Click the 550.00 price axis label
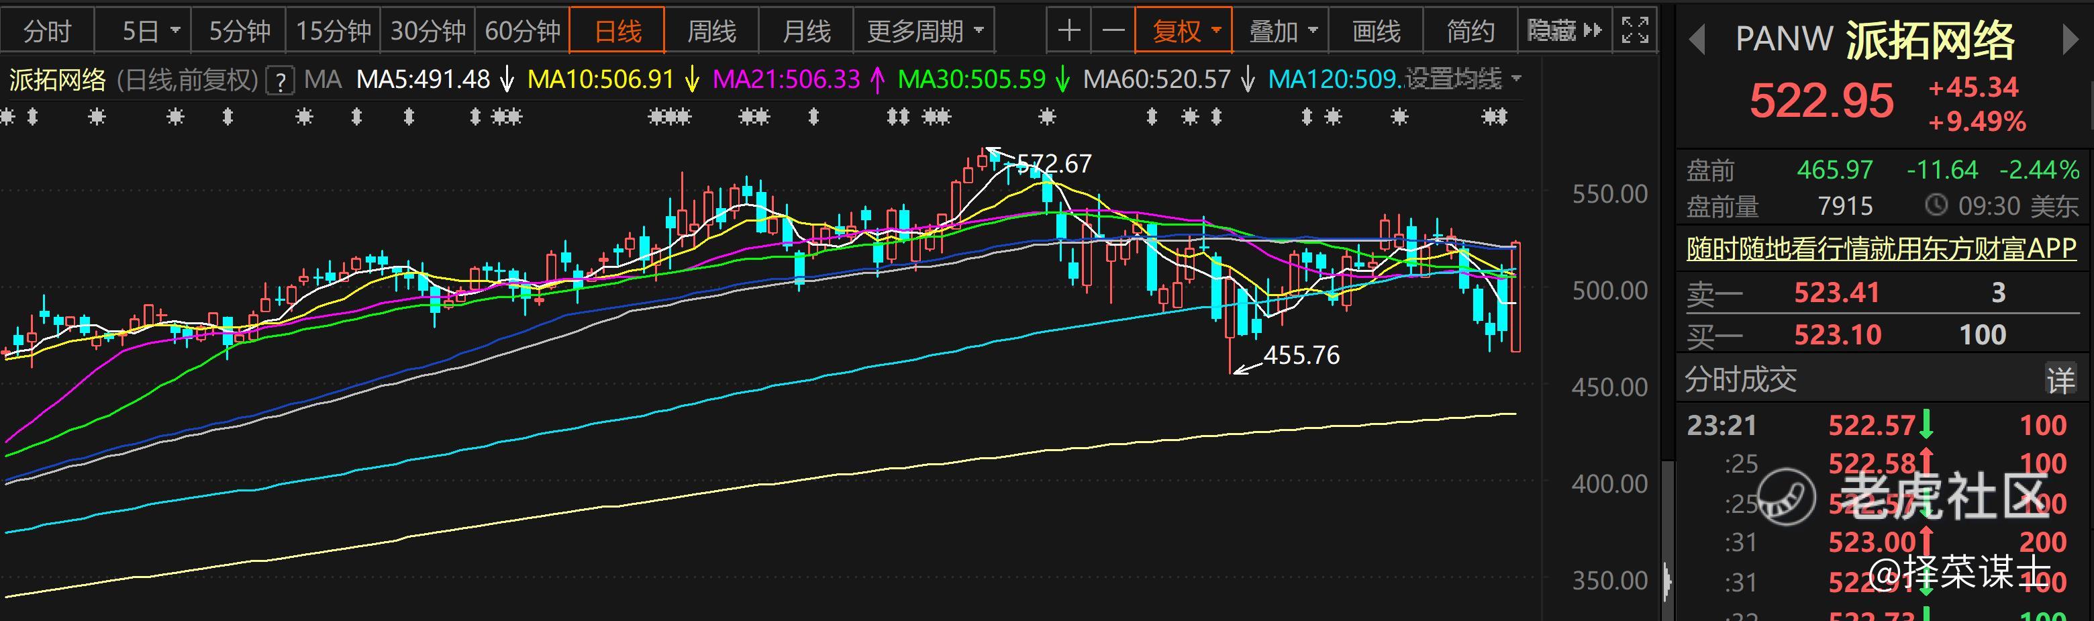 point(1609,193)
